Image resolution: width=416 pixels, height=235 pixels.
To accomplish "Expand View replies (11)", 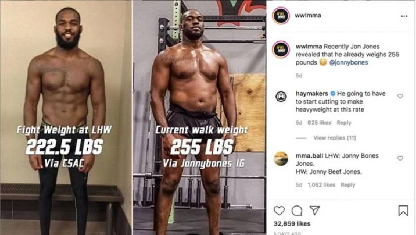I will tap(335, 137).
